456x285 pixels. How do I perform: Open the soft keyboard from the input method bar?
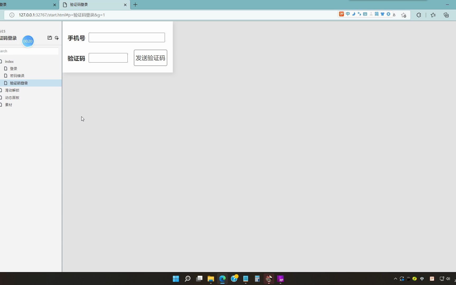(x=365, y=14)
